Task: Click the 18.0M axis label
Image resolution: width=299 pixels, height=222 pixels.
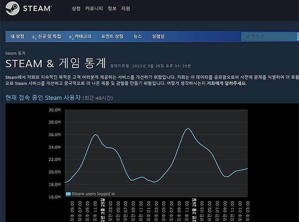Action: pos(55,184)
